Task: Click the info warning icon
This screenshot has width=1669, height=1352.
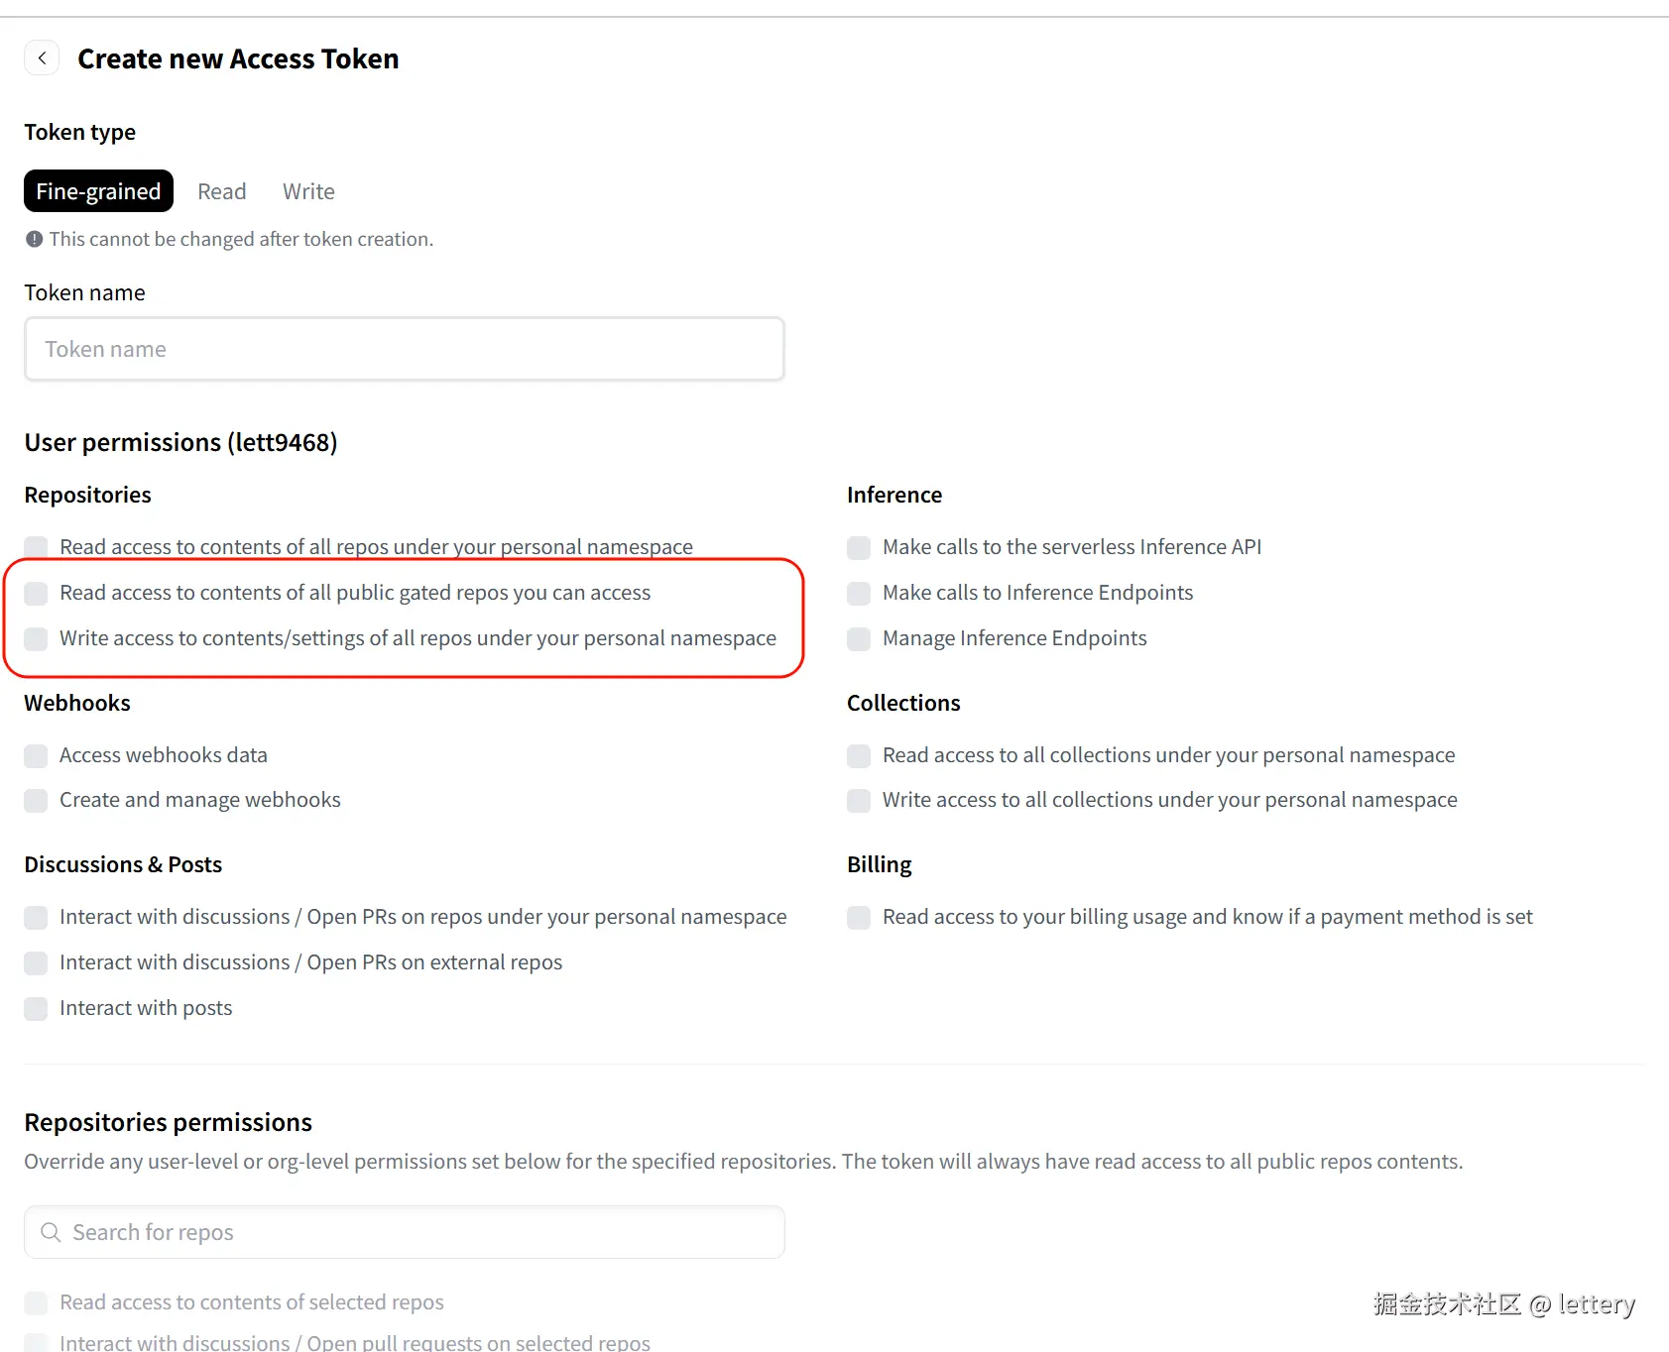Action: tap(35, 239)
